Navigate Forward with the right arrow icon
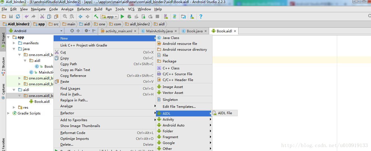 point(88,17)
